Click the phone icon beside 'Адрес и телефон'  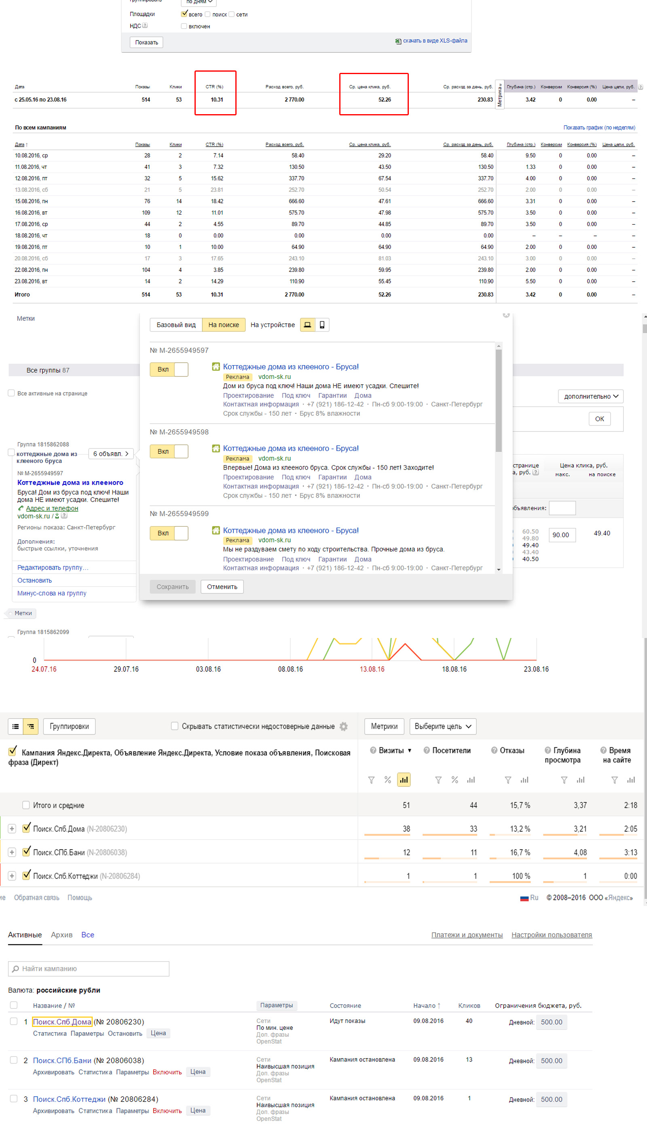click(21, 508)
